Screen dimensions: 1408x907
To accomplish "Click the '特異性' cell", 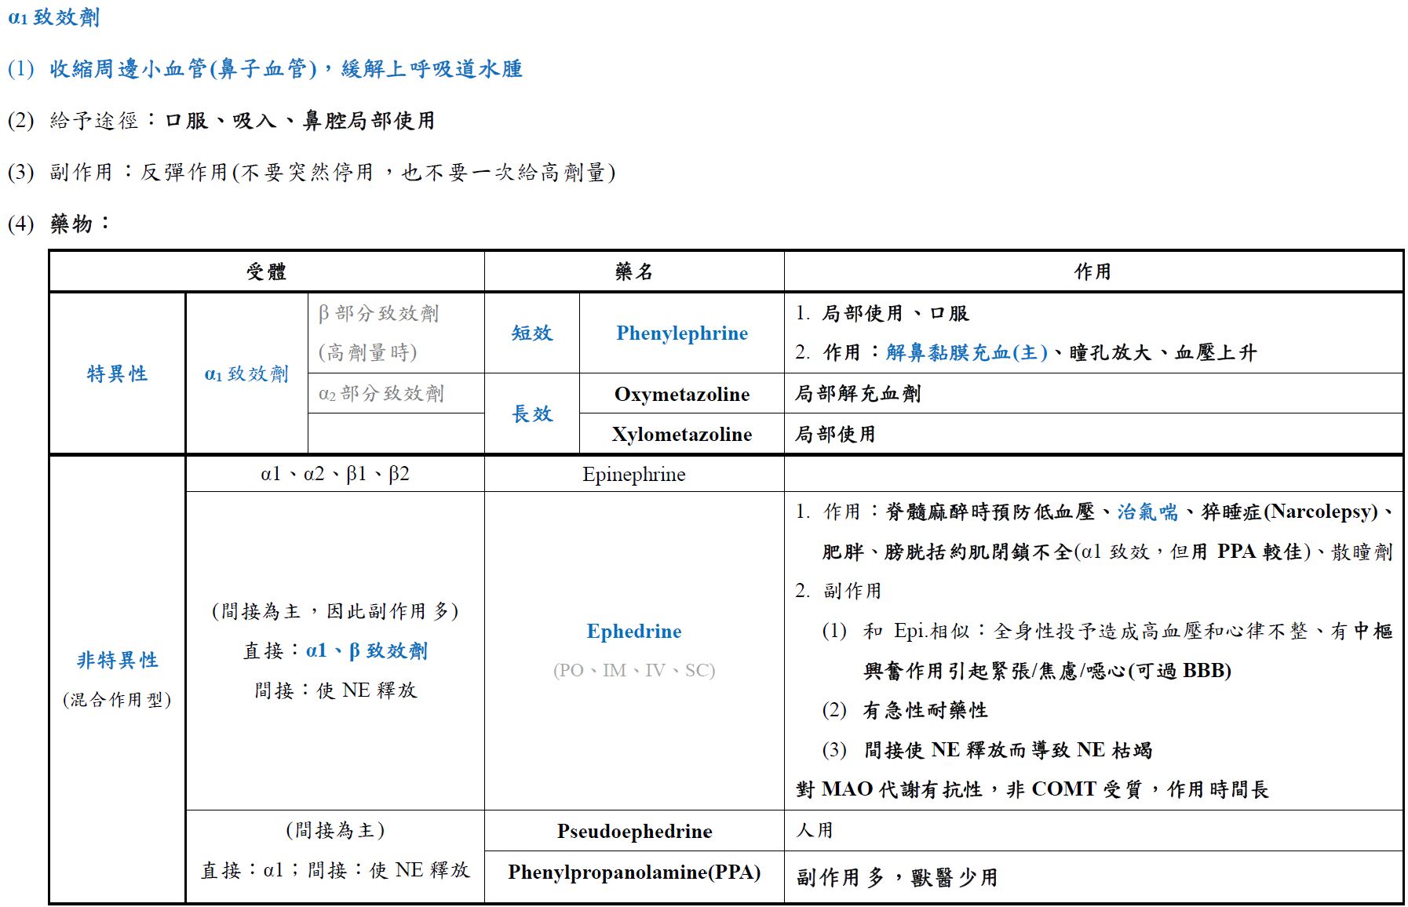I will 117,374.
